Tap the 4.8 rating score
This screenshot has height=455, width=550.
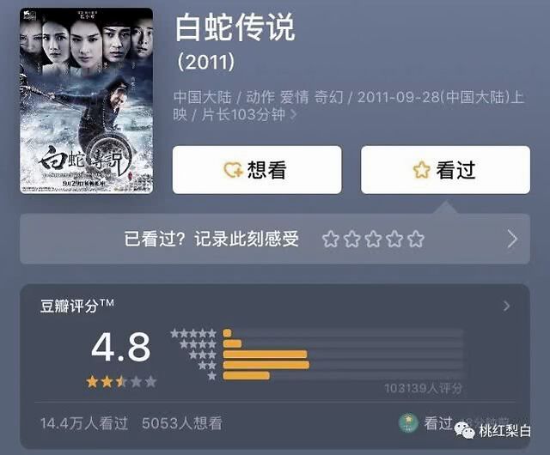coord(121,347)
